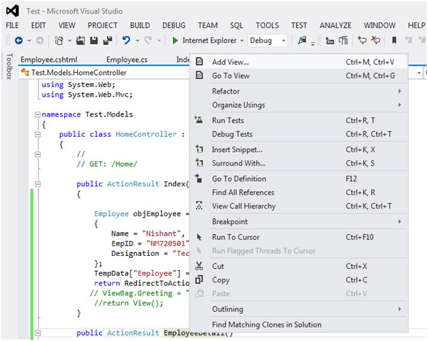
Task: Select Find All References menu entry
Action: click(x=243, y=193)
